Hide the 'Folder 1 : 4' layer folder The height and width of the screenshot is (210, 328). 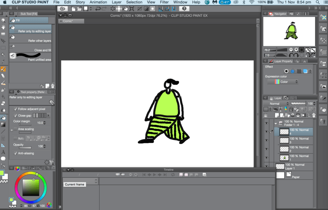pyautogui.click(x=266, y=123)
